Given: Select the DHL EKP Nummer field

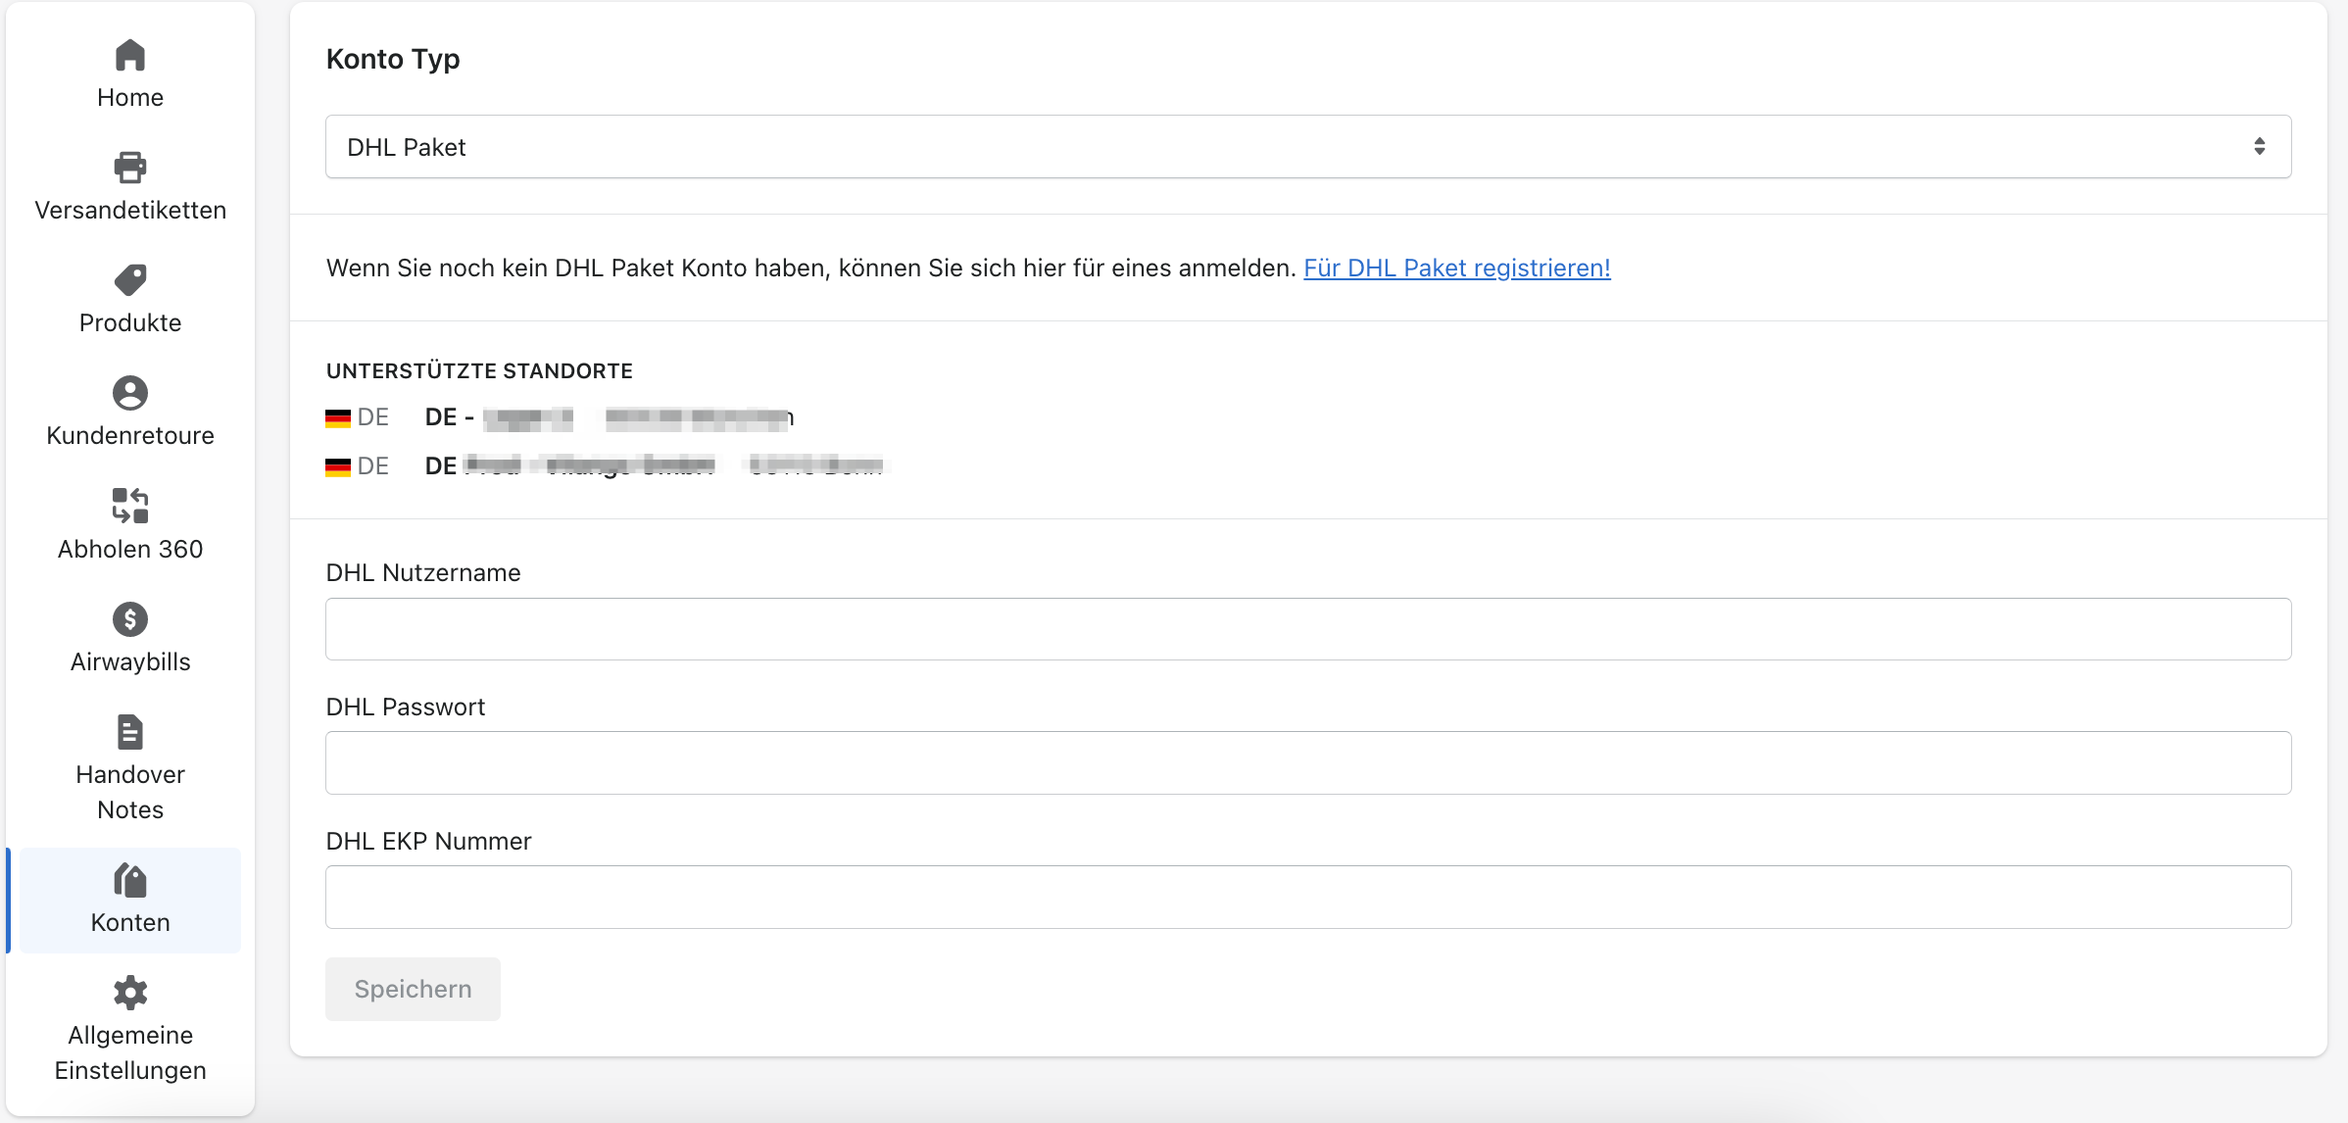Looking at the screenshot, I should [x=1307, y=897].
